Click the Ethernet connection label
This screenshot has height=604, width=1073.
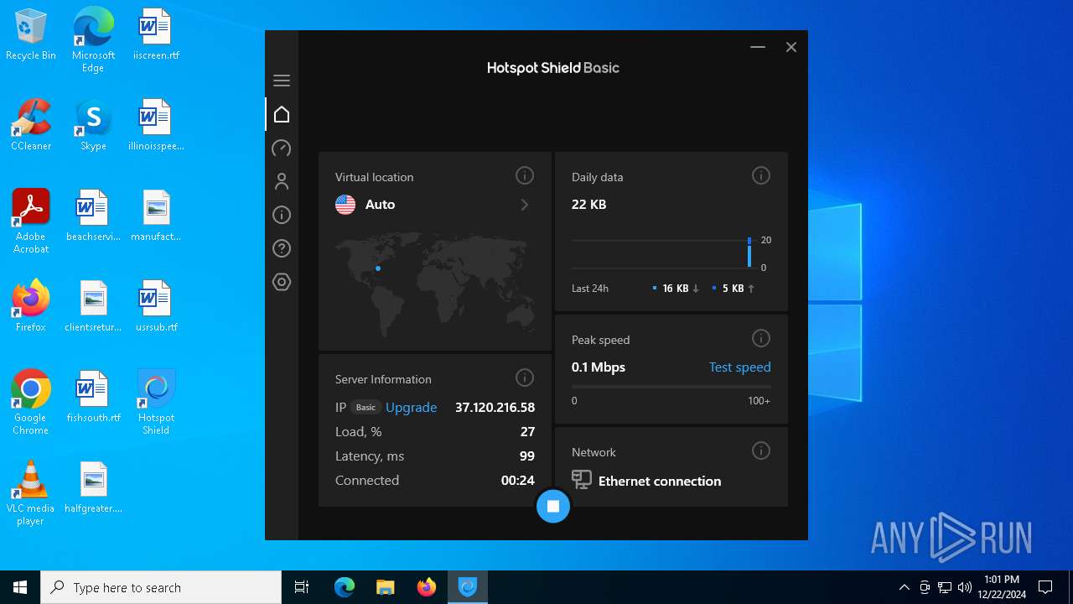pyautogui.click(x=660, y=481)
